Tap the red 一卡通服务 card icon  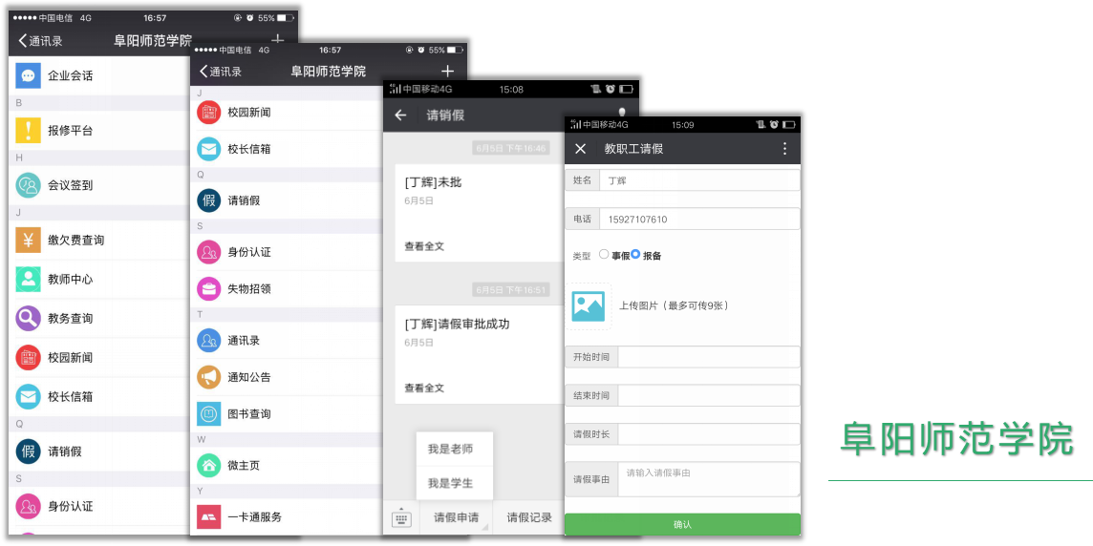208,516
